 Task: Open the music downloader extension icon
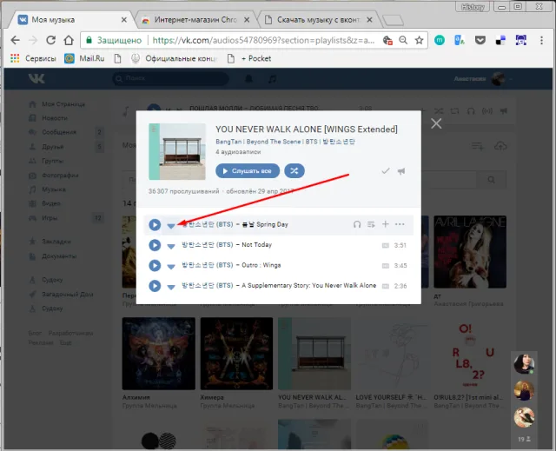(521, 40)
